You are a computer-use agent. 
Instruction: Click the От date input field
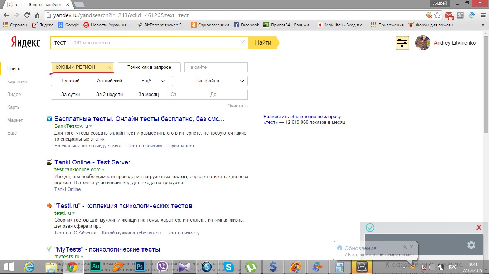click(188, 95)
